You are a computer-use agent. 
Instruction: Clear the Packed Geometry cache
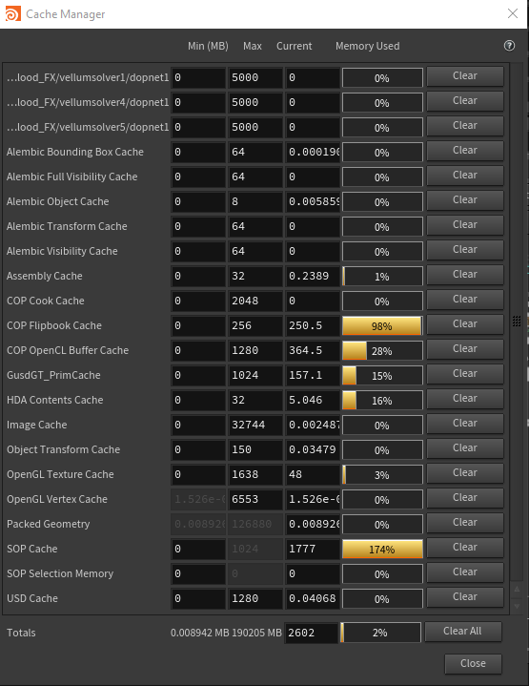tap(465, 523)
